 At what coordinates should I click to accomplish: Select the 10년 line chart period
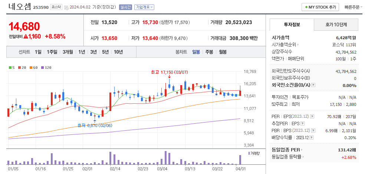point(118,52)
